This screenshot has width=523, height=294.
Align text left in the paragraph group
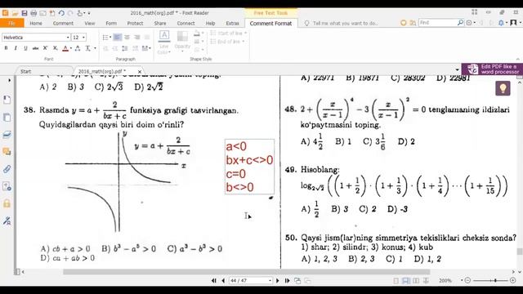pyautogui.click(x=117, y=38)
